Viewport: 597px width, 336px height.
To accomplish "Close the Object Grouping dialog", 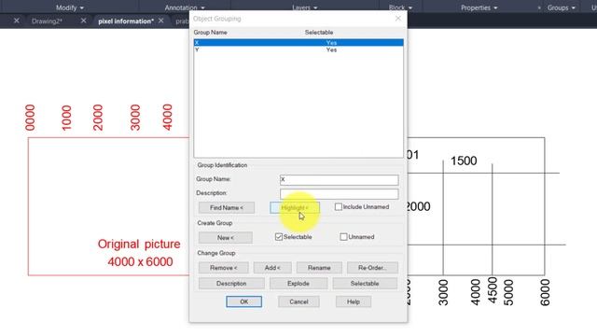I will point(398,19).
